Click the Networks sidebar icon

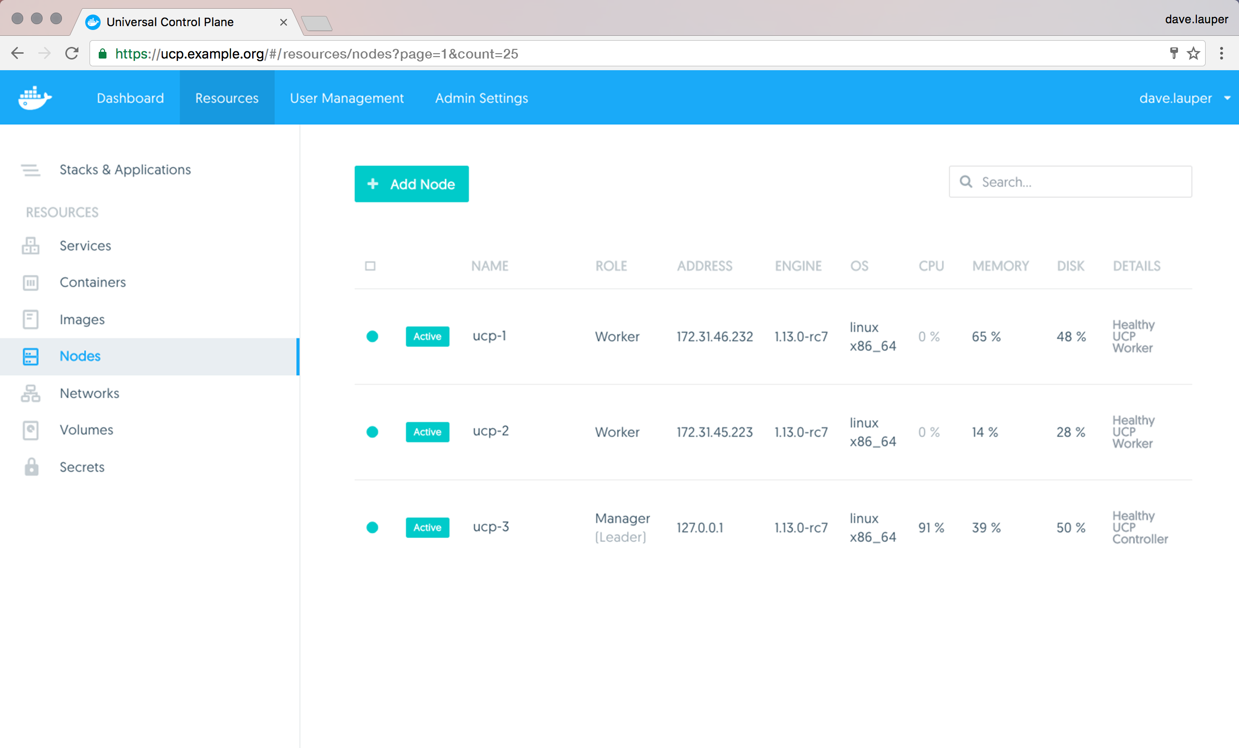tap(30, 393)
